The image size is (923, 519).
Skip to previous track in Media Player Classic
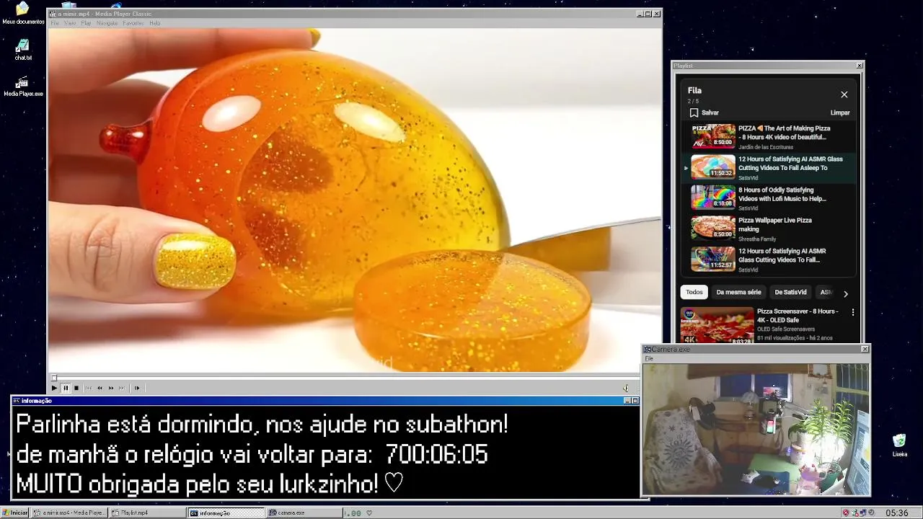tap(89, 388)
